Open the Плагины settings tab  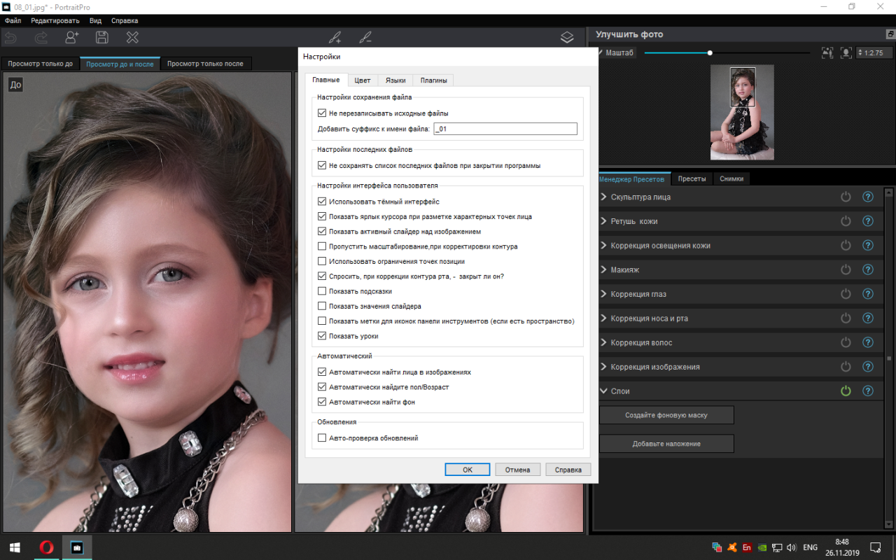click(x=433, y=80)
